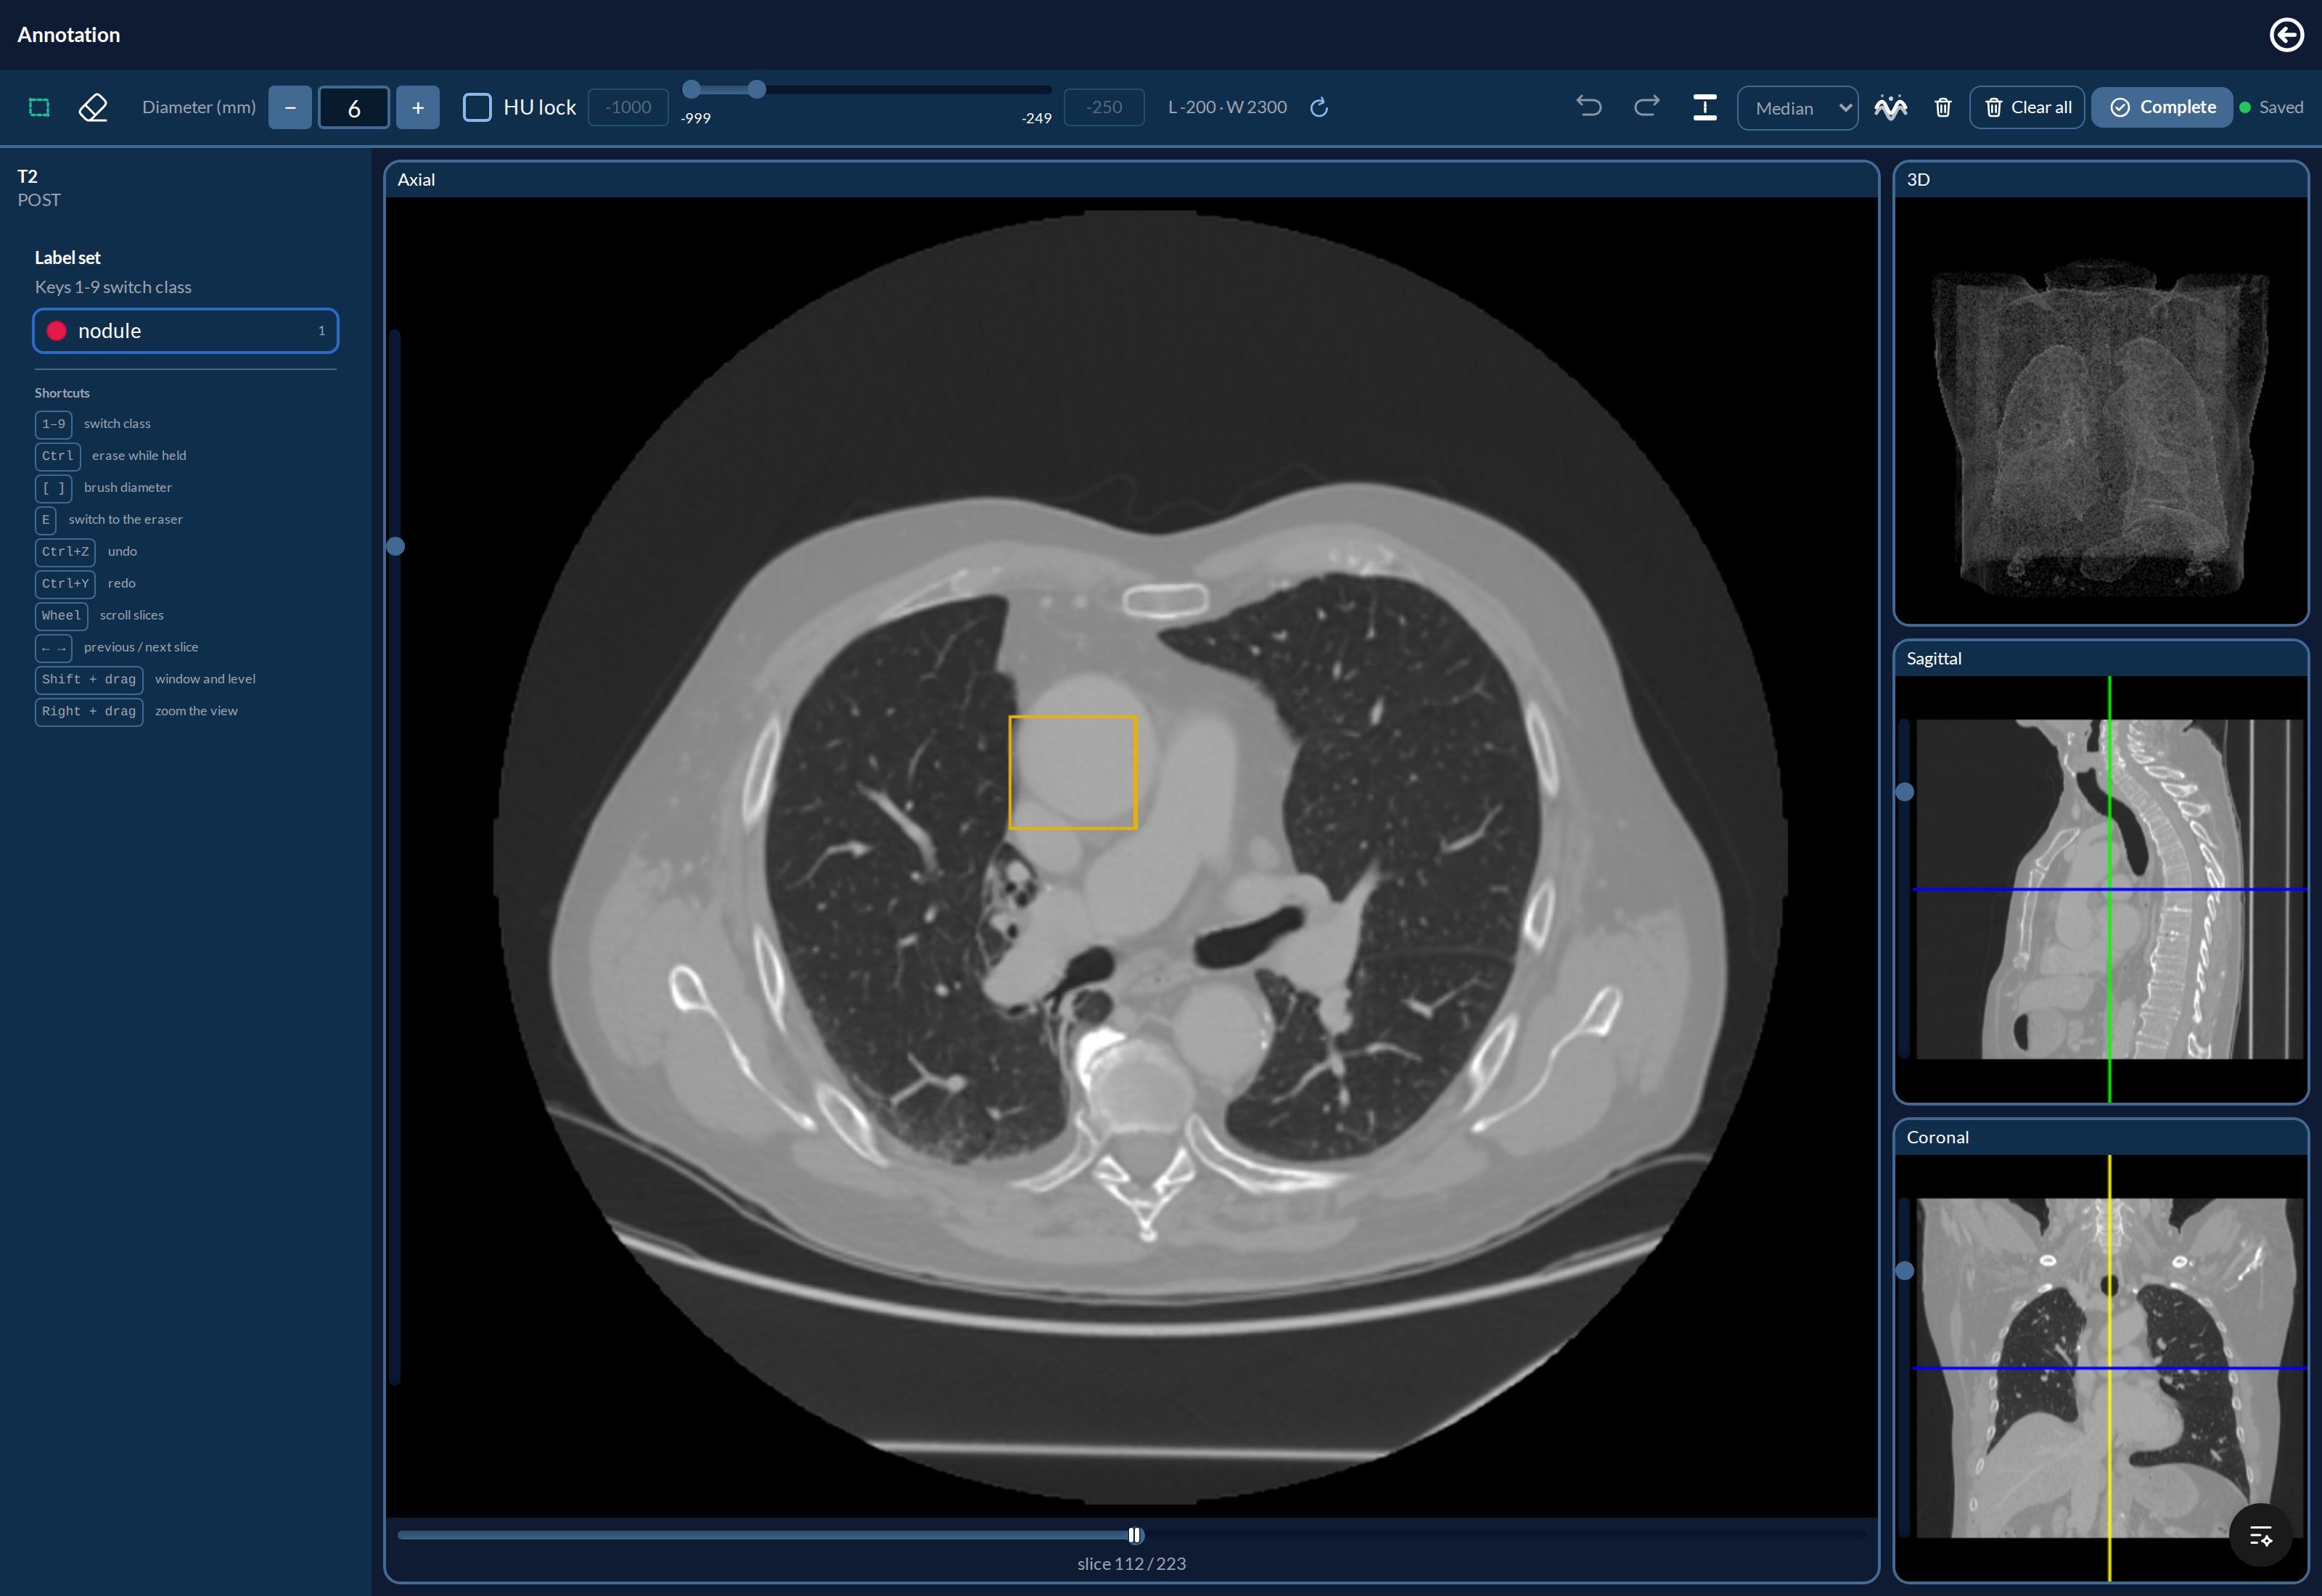The image size is (2322, 1596).
Task: Select the eraser tool
Action: coord(93,107)
